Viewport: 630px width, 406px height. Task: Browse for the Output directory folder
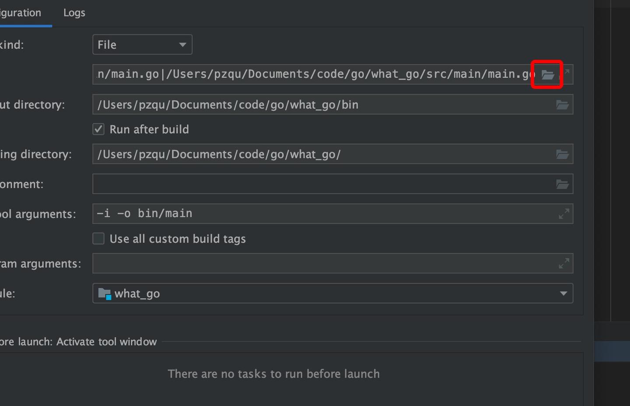point(562,105)
